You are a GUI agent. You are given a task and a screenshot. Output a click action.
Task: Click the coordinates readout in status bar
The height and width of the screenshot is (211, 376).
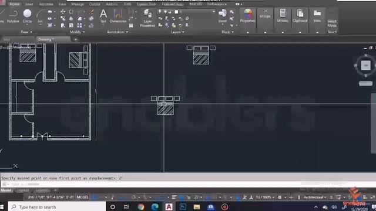[x=51, y=197]
